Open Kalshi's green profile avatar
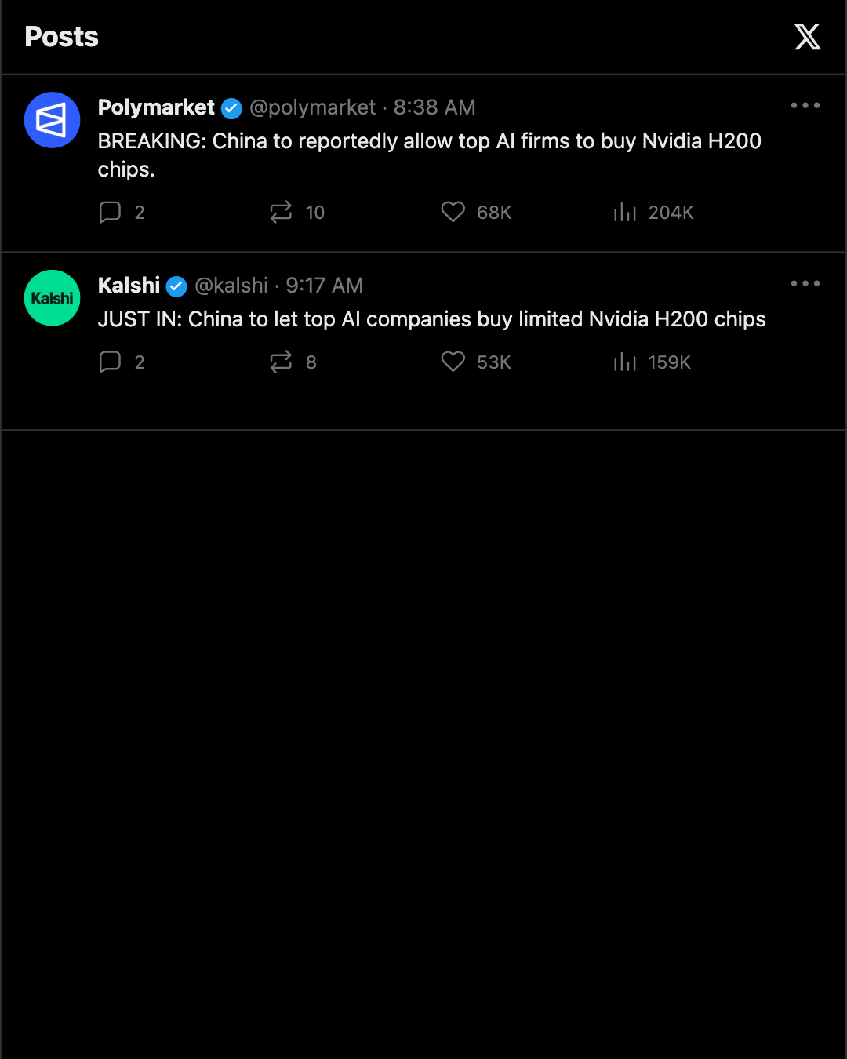This screenshot has width=847, height=1059. tap(53, 298)
